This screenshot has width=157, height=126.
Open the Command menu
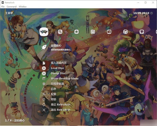(12, 7)
